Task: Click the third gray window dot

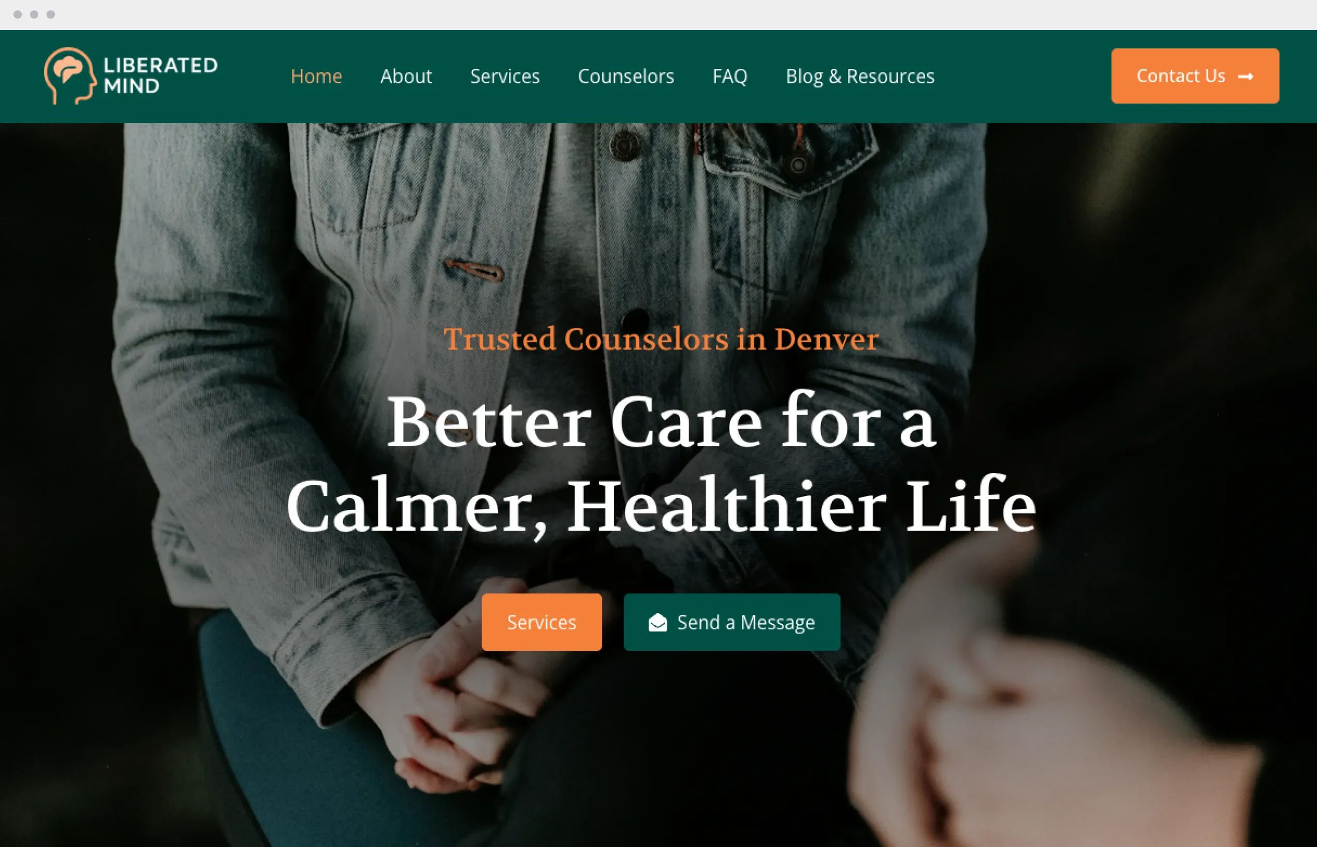Action: (x=51, y=14)
